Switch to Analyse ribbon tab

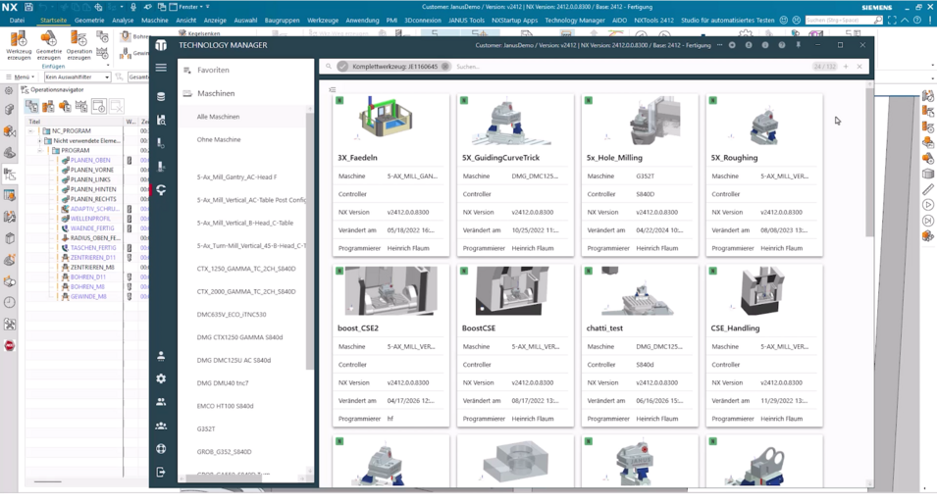coord(123,20)
